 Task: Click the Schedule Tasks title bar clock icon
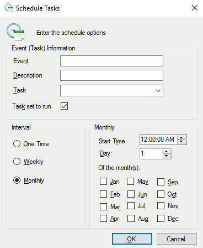[9, 8]
